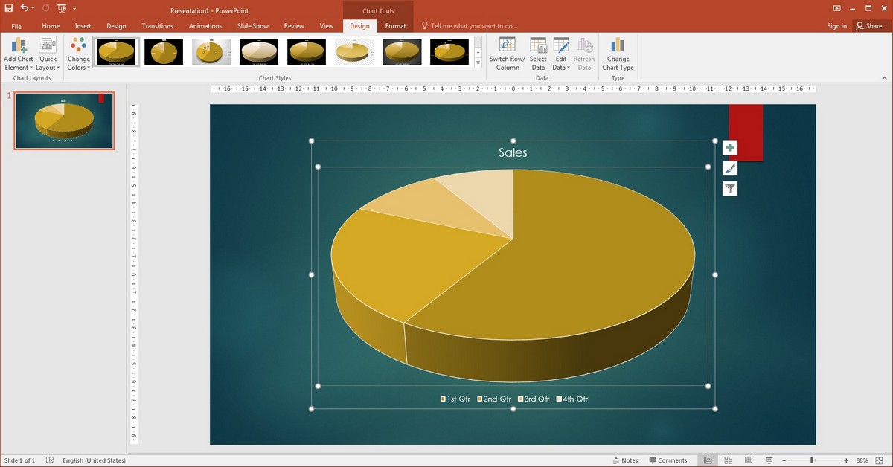This screenshot has height=467, width=893.
Task: Open the Transitions ribbon tab
Action: [157, 25]
